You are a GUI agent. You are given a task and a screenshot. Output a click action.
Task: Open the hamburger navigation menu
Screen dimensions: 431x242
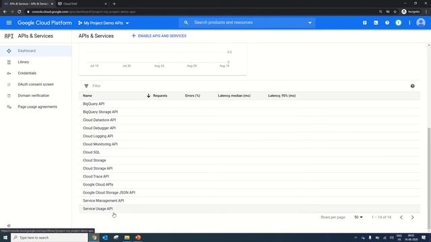pyautogui.click(x=9, y=23)
